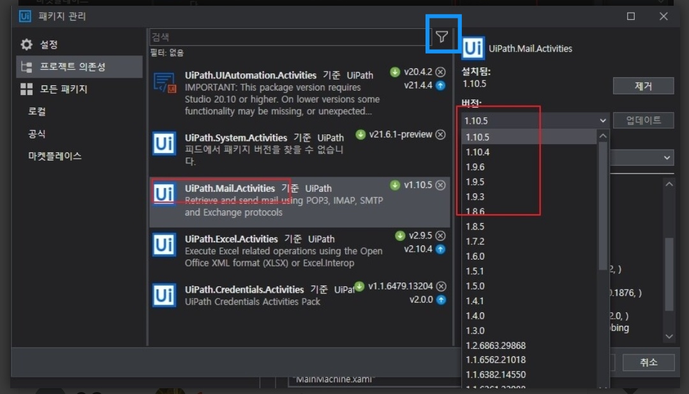This screenshot has height=394, width=689.
Task: Click details panel scroll-up arrow
Action: (x=669, y=184)
